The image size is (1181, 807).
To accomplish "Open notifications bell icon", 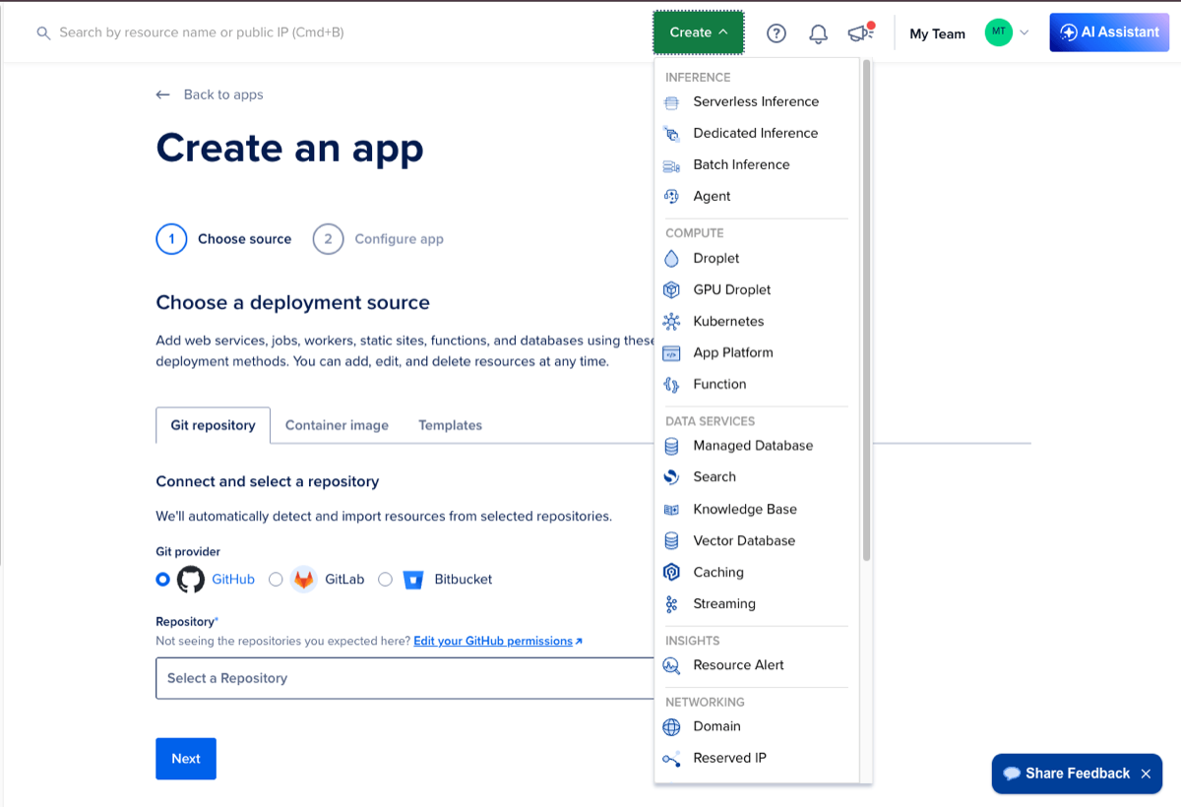I will (818, 33).
